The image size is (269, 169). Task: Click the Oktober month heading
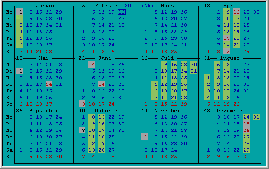pos(107,111)
